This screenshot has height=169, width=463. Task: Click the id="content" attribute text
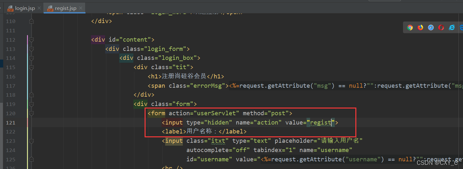pyautogui.click(x=130, y=40)
